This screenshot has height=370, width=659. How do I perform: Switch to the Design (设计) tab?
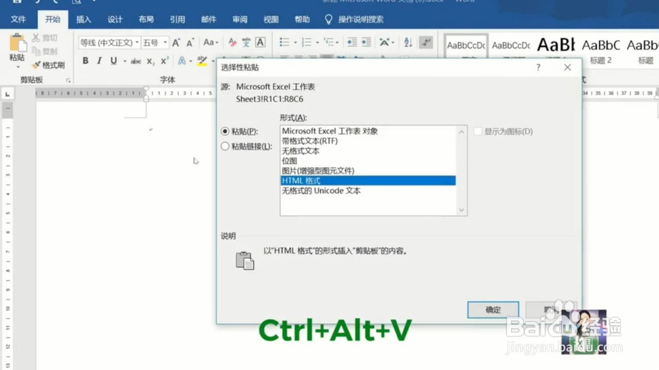click(x=115, y=20)
